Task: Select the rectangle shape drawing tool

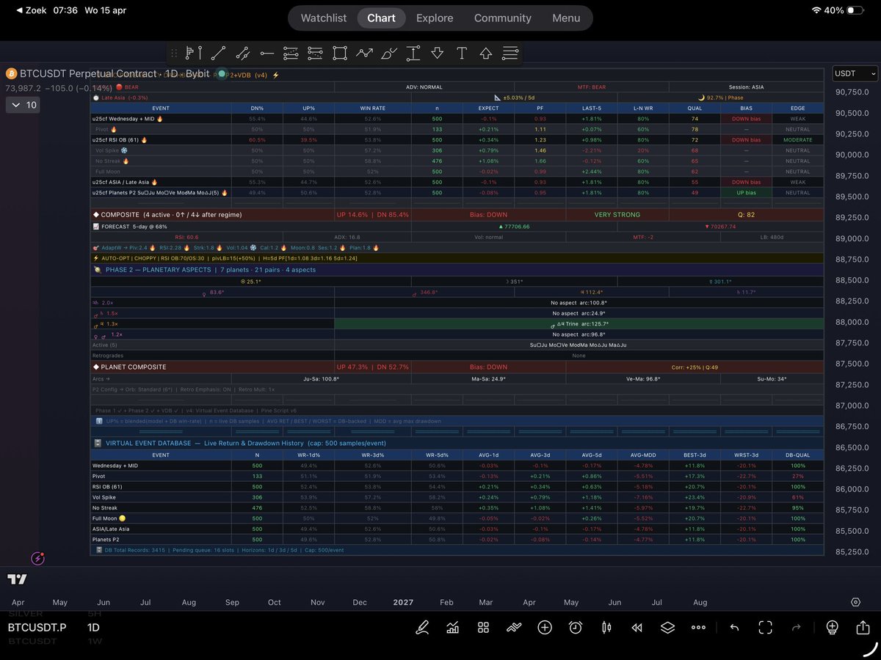Action: (x=339, y=53)
